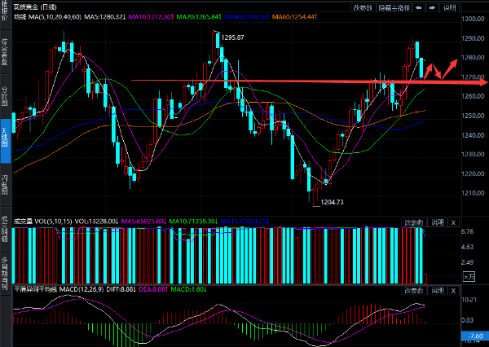Click the right arrow navigation button
The width and height of the screenshot is (489, 347).
click(432, 7)
